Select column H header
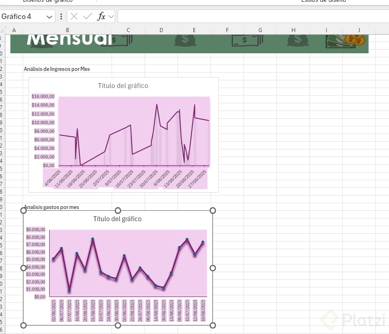Image resolution: width=389 pixels, height=334 pixels. coord(293,30)
